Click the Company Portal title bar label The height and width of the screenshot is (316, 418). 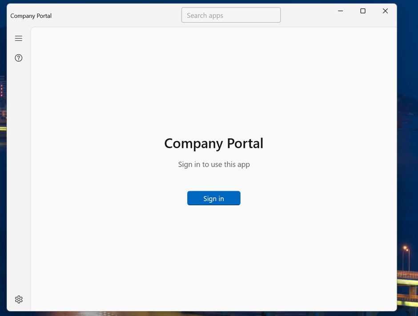[31, 16]
